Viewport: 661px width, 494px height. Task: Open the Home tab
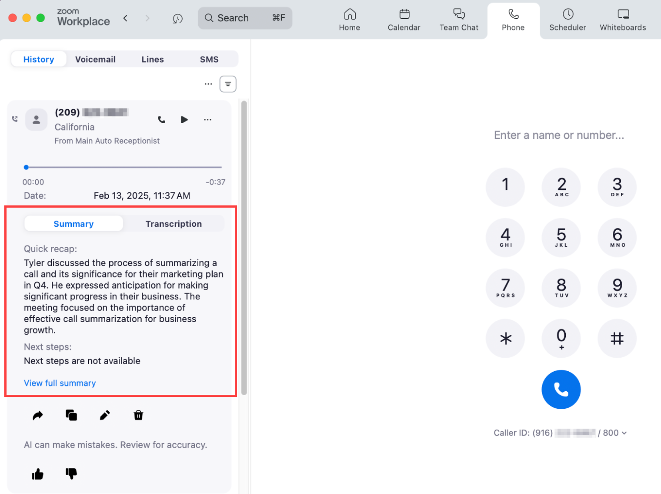[350, 20]
